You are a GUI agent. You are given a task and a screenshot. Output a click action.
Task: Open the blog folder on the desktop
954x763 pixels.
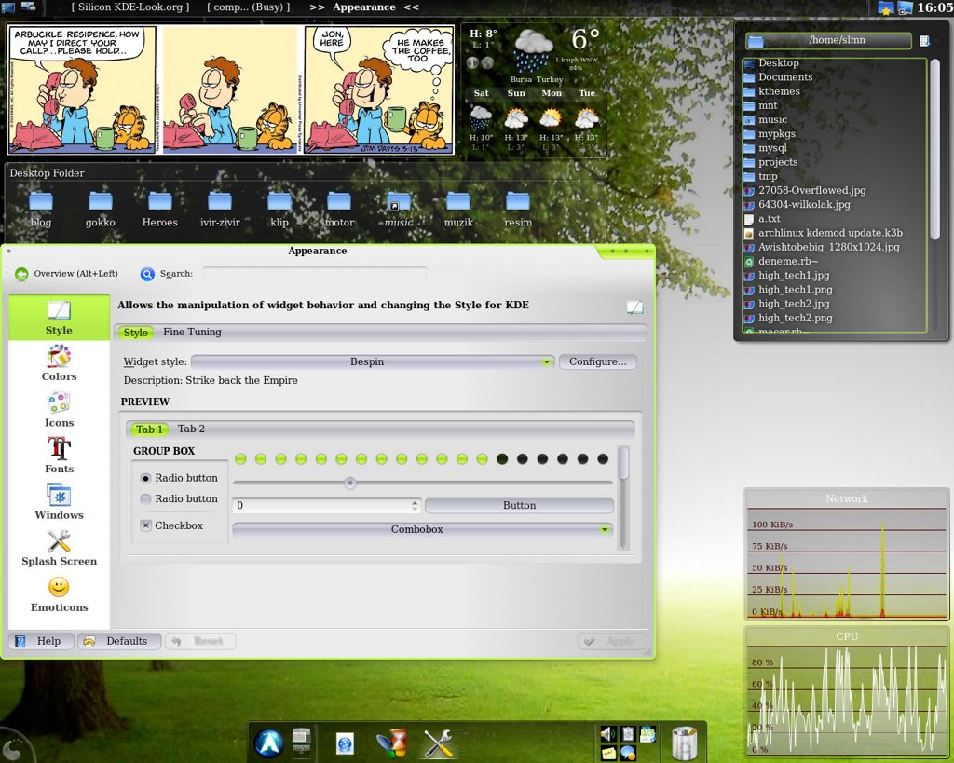pyautogui.click(x=41, y=209)
